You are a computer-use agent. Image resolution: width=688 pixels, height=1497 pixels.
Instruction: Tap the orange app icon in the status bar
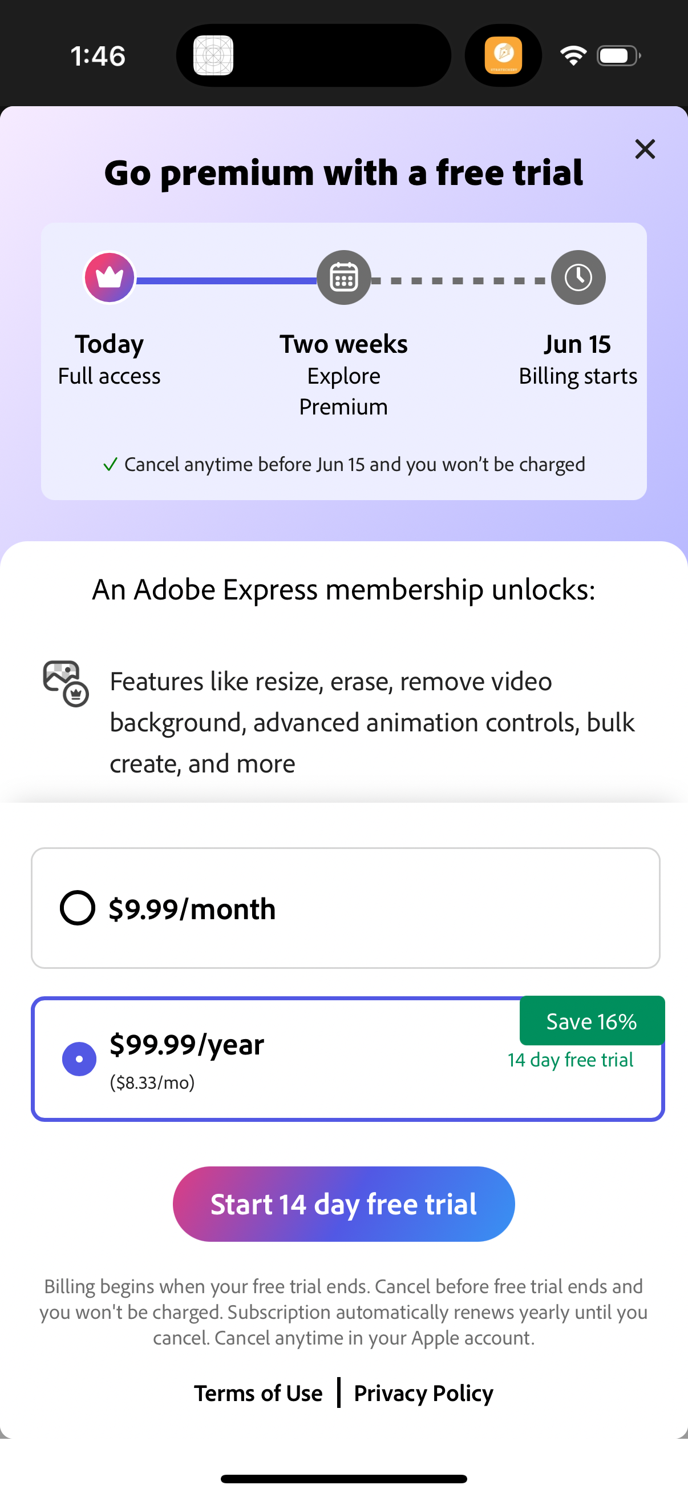503,55
